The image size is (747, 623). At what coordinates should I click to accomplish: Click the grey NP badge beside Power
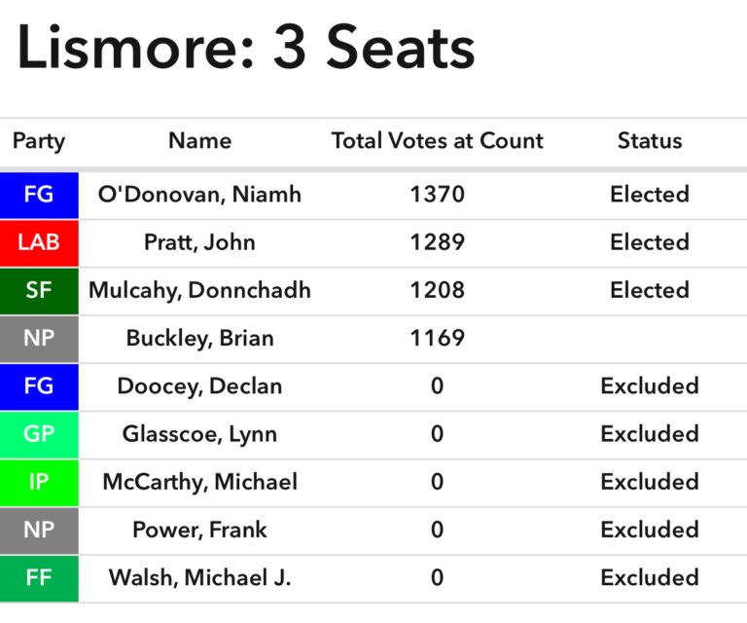pos(39,530)
